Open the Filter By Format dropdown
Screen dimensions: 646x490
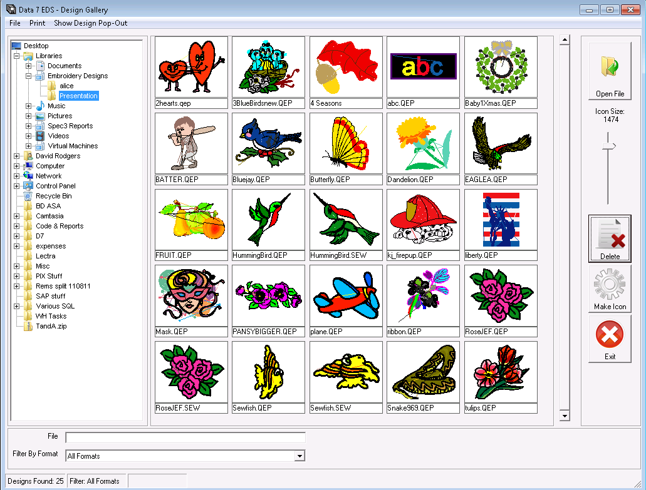click(300, 456)
